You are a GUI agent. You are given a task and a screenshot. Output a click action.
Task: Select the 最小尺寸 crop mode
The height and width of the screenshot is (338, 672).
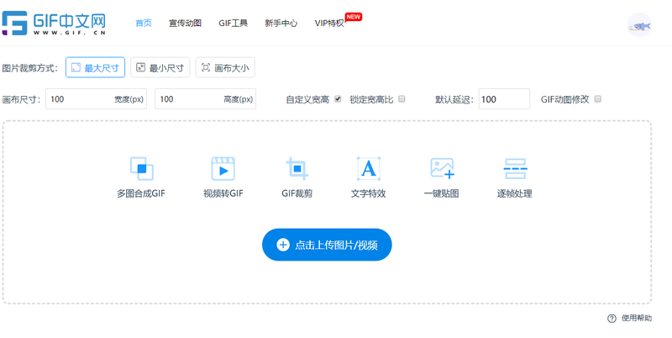pyautogui.click(x=160, y=67)
